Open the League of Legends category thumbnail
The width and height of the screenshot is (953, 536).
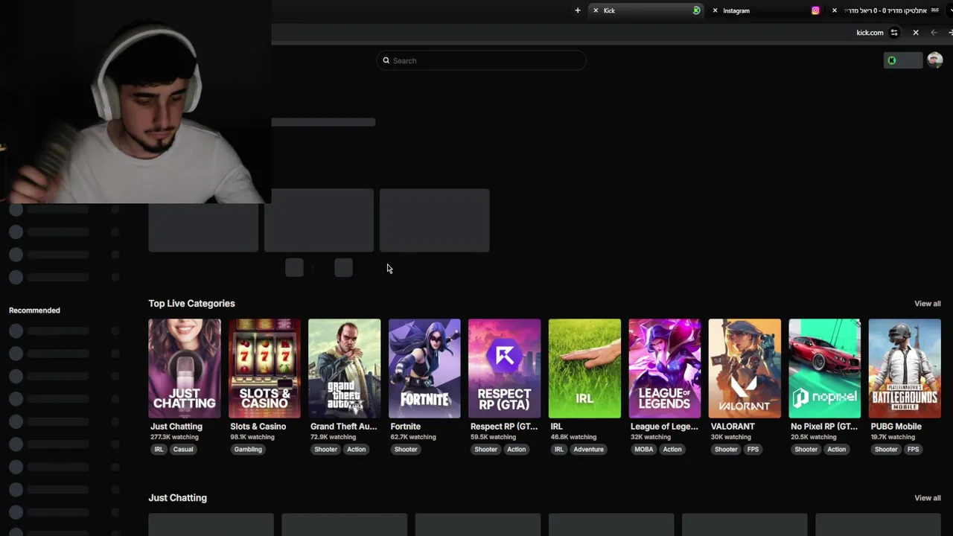click(x=665, y=368)
